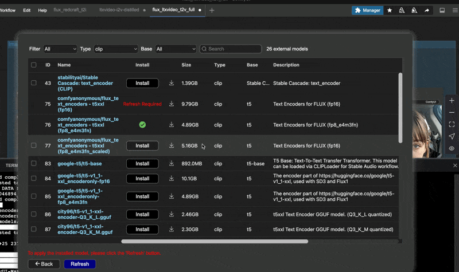The width and height of the screenshot is (459, 272).
Task: Zoom in on canvas with plus icon
Action: tap(452, 101)
